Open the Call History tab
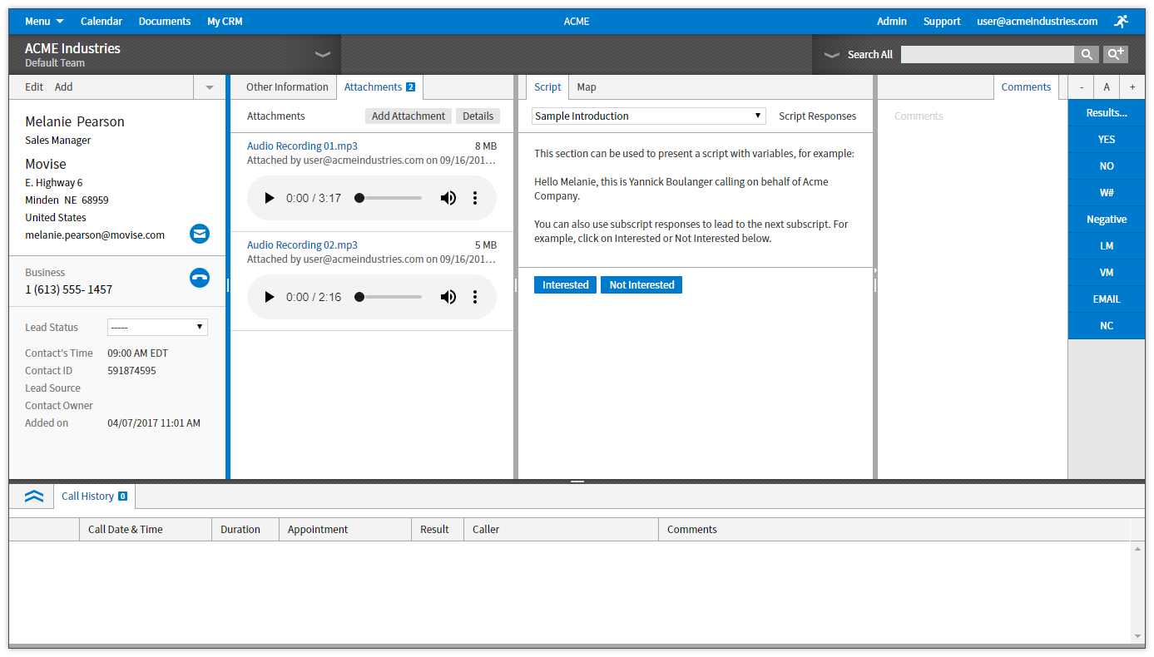The image size is (1154, 657). pos(94,496)
